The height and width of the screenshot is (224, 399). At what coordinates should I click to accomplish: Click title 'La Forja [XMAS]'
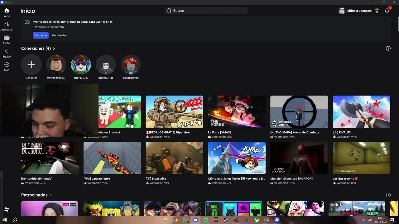pyautogui.click(x=219, y=132)
